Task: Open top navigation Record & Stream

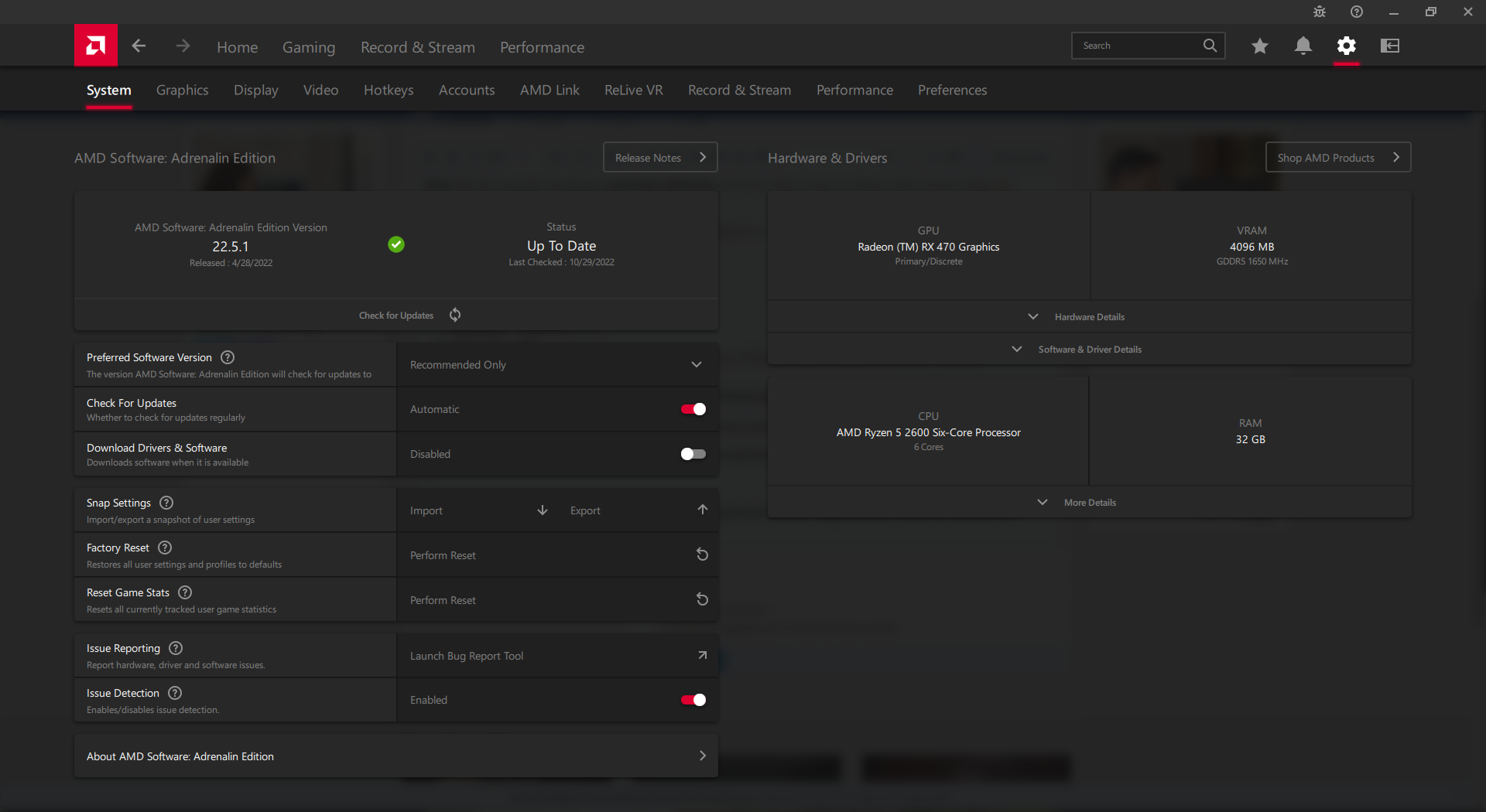Action: [x=418, y=47]
